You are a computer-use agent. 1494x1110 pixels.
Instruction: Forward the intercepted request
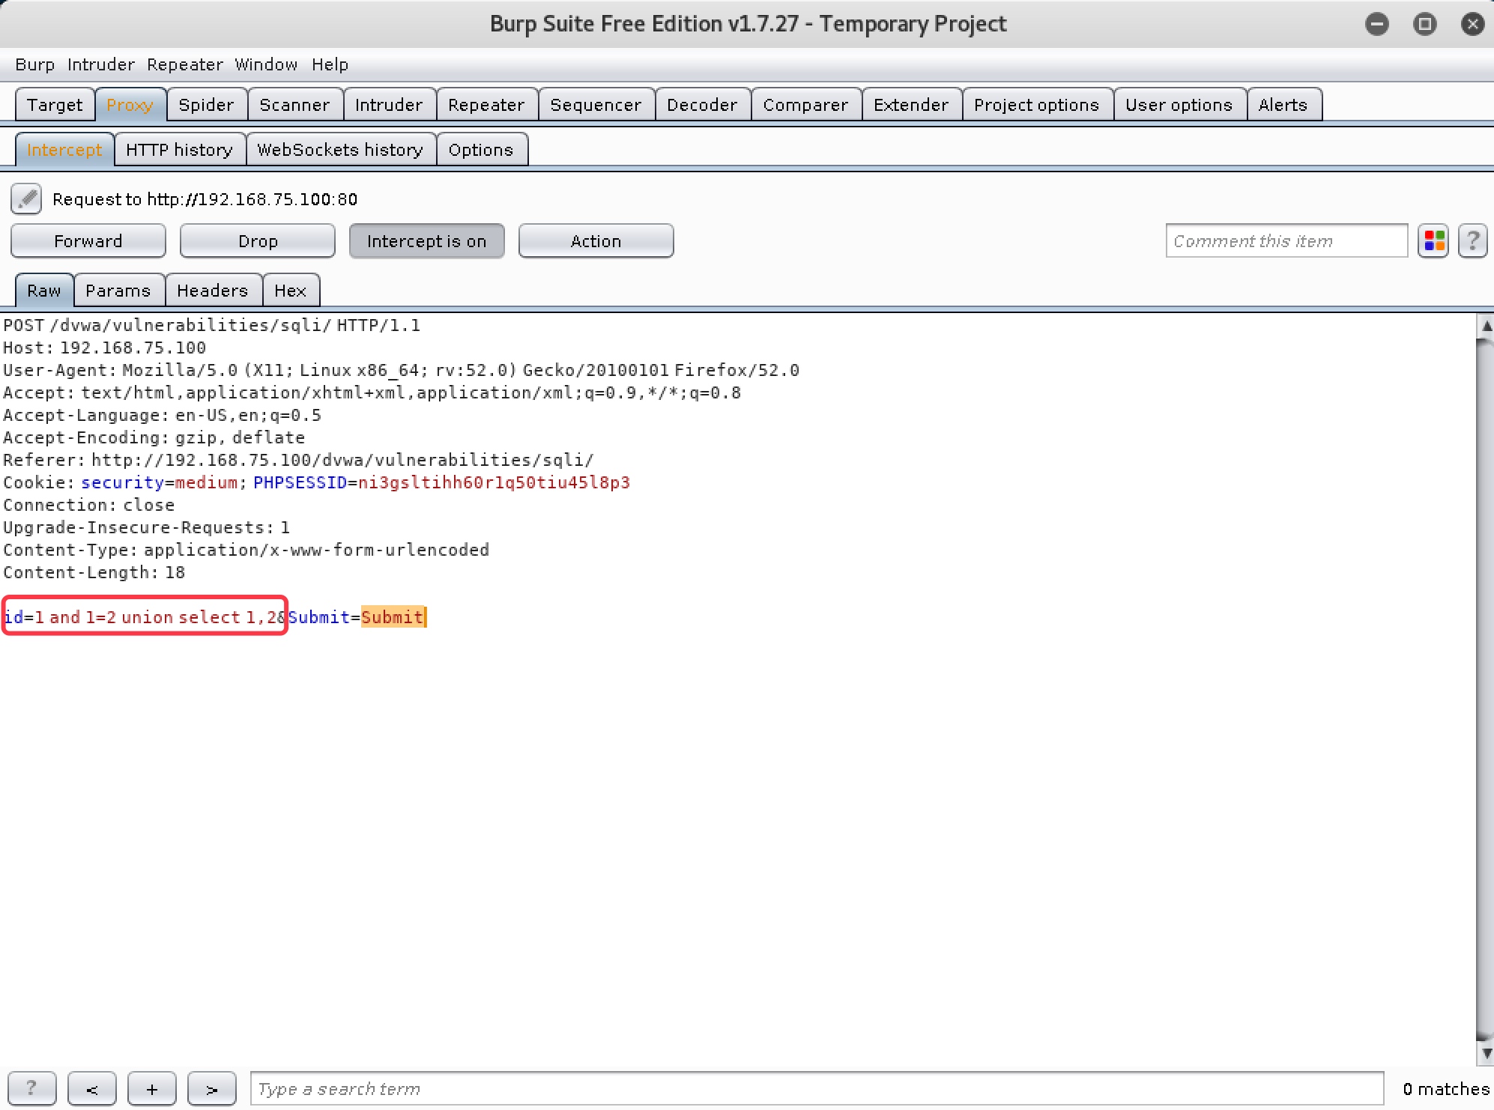88,241
